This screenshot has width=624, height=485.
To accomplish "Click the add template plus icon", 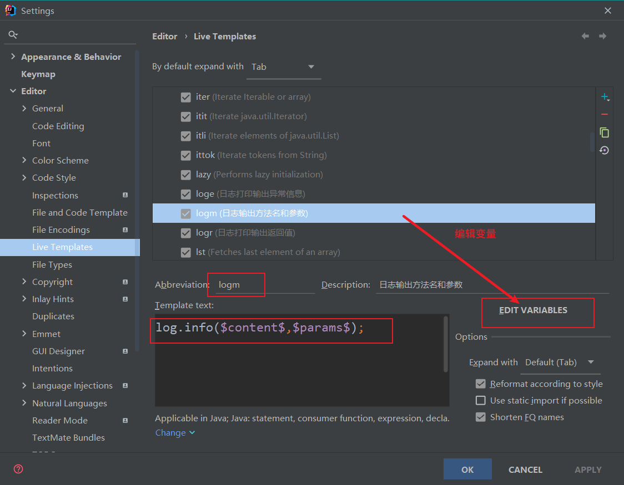I will click(604, 97).
